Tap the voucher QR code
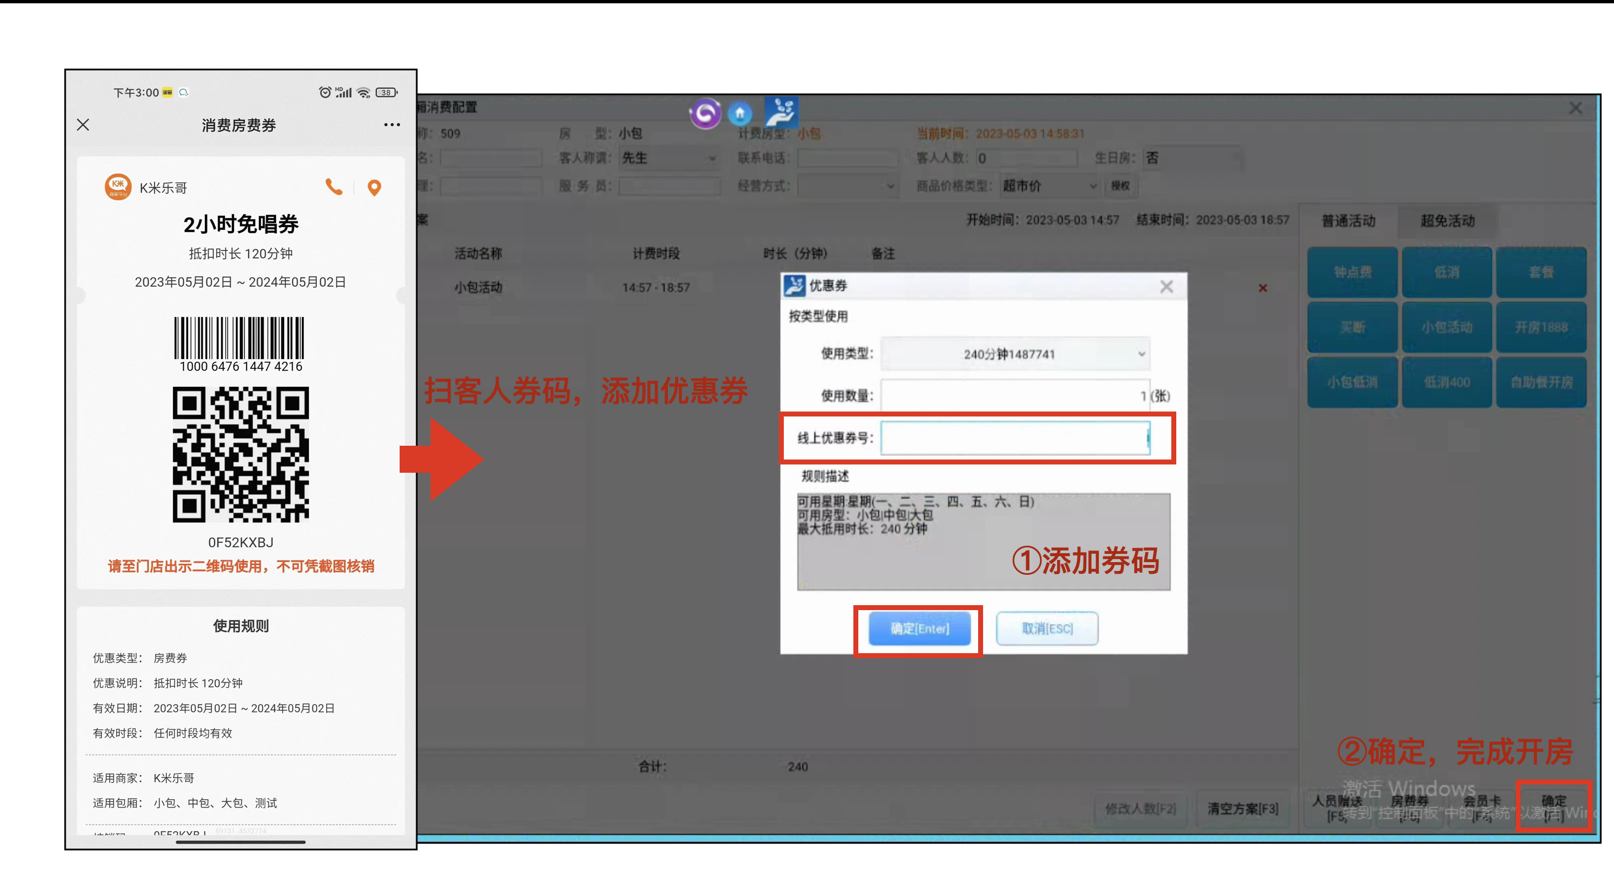The width and height of the screenshot is (1614, 876). 241,455
